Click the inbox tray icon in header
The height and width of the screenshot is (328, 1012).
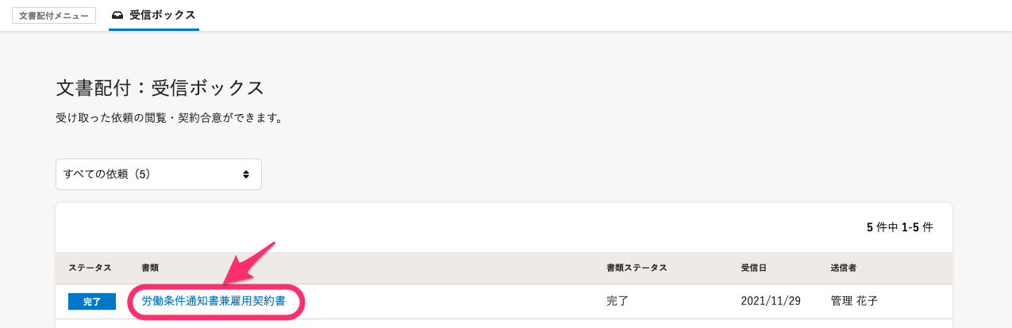(x=118, y=15)
